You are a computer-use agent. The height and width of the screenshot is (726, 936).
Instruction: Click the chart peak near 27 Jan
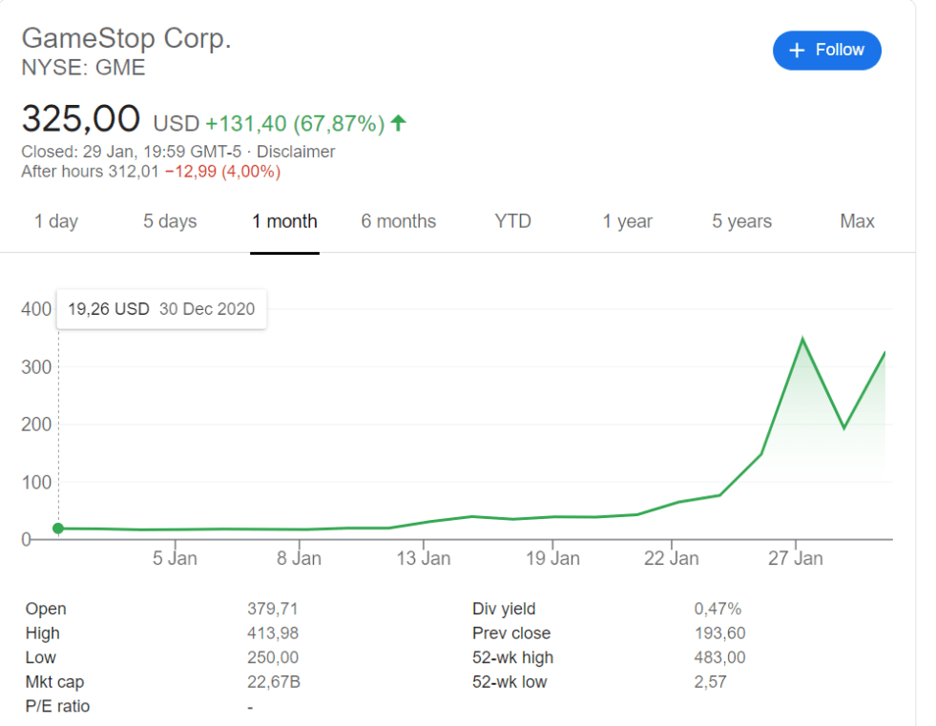(802, 340)
